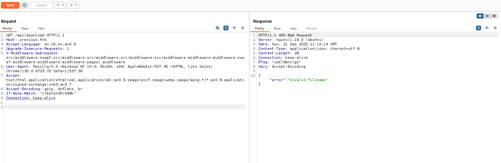Go forward to next request in history

71,5
